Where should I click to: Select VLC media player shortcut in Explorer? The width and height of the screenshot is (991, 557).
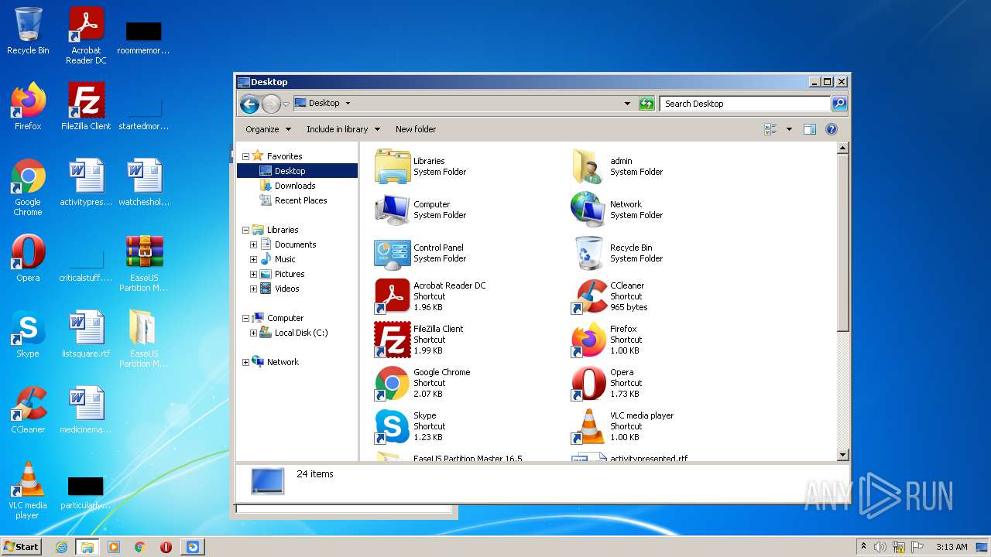coord(589,426)
